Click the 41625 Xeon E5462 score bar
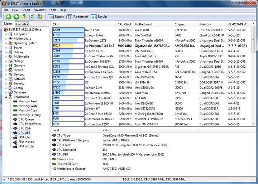The width and height of the screenshot is (258, 184). point(68,35)
